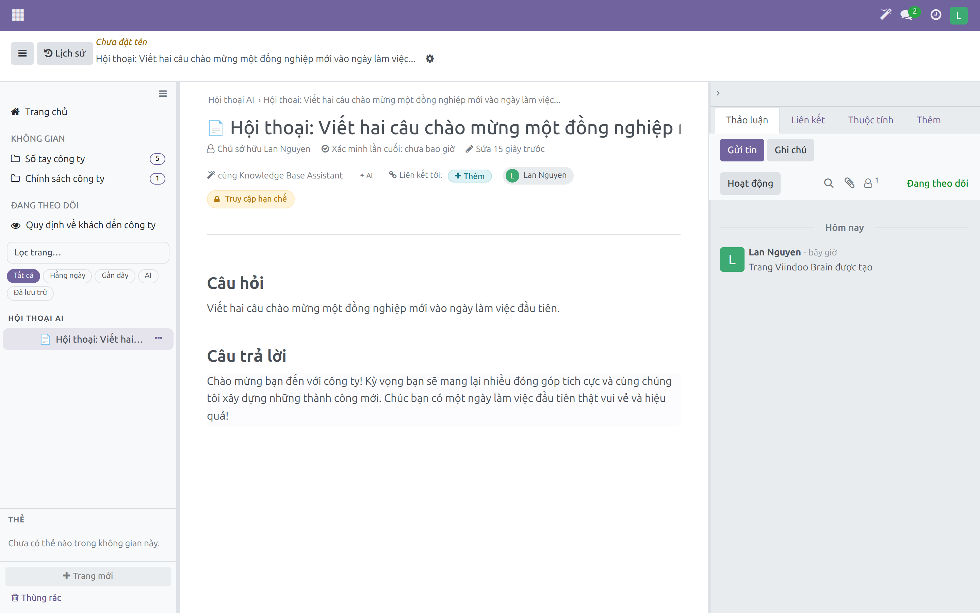Select the Hằng ngày filter chip
The width and height of the screenshot is (980, 613).
tap(67, 276)
